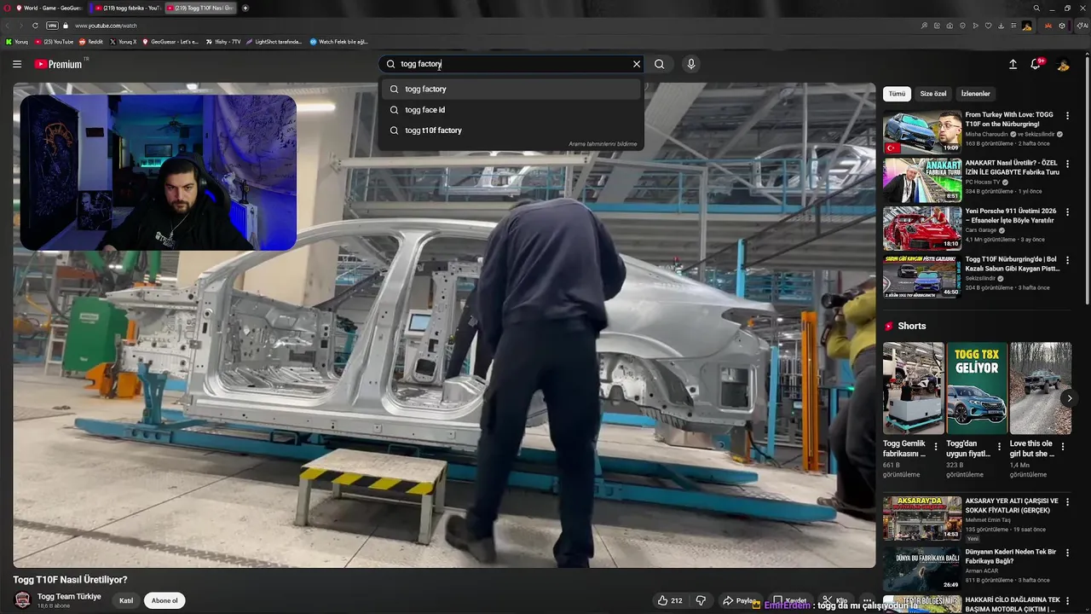Open the browser AI sidebar button
The width and height of the screenshot is (1091, 614).
1082,26
